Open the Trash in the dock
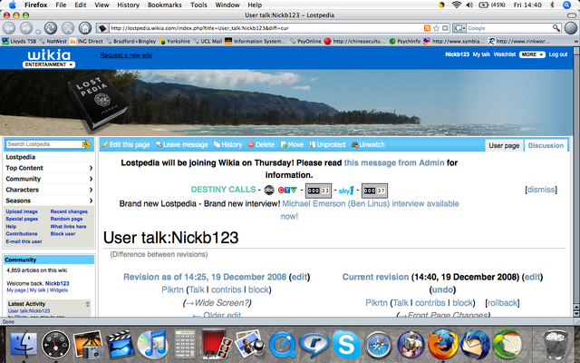The image size is (580, 363). [x=556, y=345]
